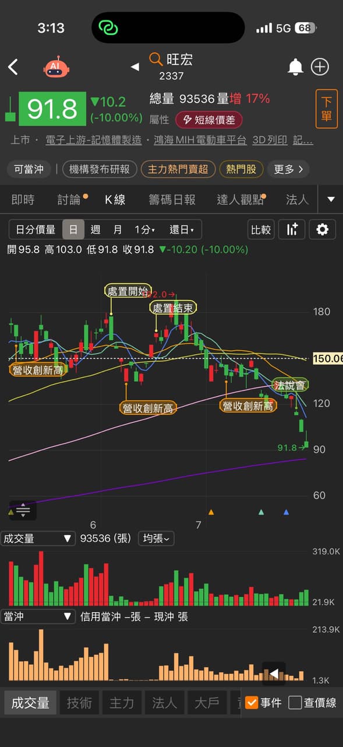
Task: Open the price alert bell
Action: coord(295,67)
